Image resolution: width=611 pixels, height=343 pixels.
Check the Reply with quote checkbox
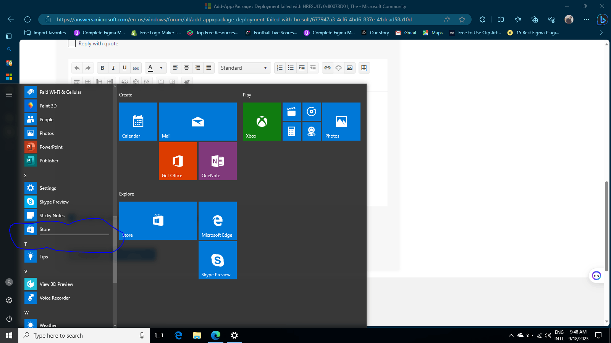click(x=72, y=43)
